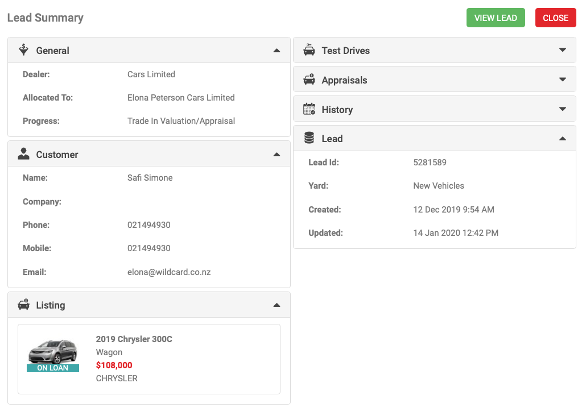
Task: Click the red CLOSE button
Action: click(555, 18)
